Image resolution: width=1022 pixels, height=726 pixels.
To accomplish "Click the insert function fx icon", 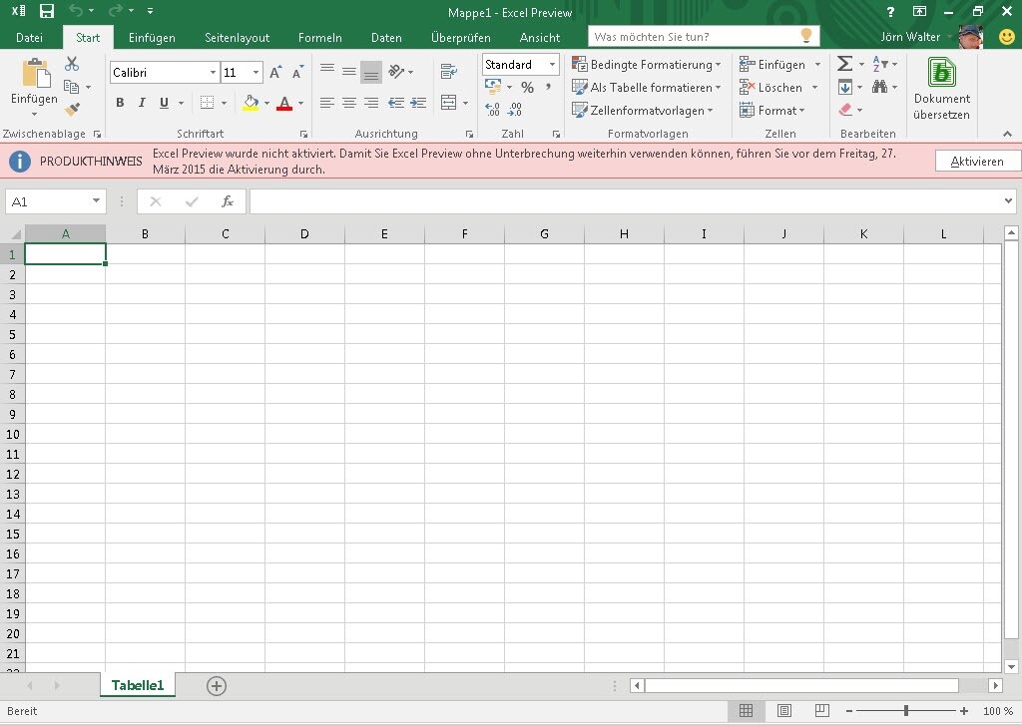I will point(228,201).
